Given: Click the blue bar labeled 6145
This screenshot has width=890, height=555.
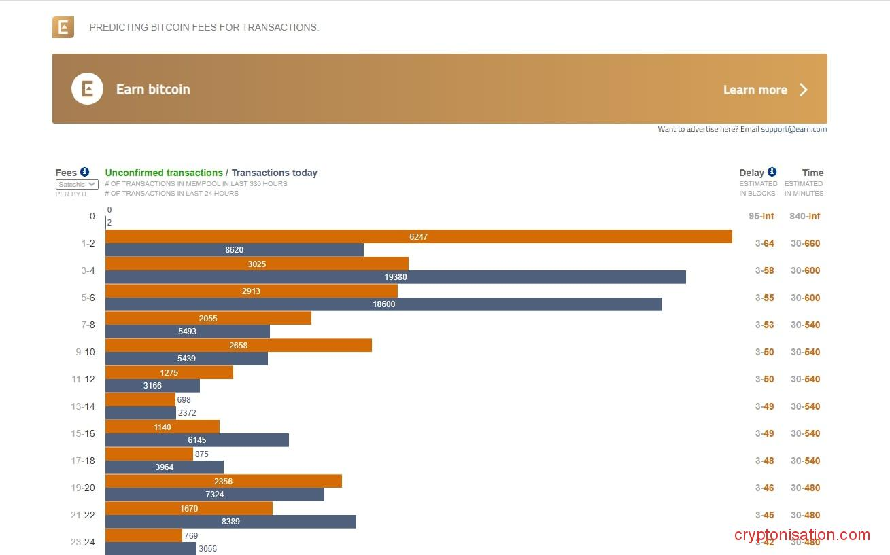Looking at the screenshot, I should coord(196,440).
